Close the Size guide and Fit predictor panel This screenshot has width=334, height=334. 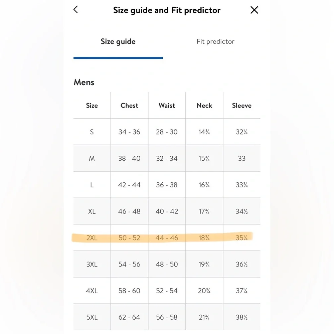point(254,10)
